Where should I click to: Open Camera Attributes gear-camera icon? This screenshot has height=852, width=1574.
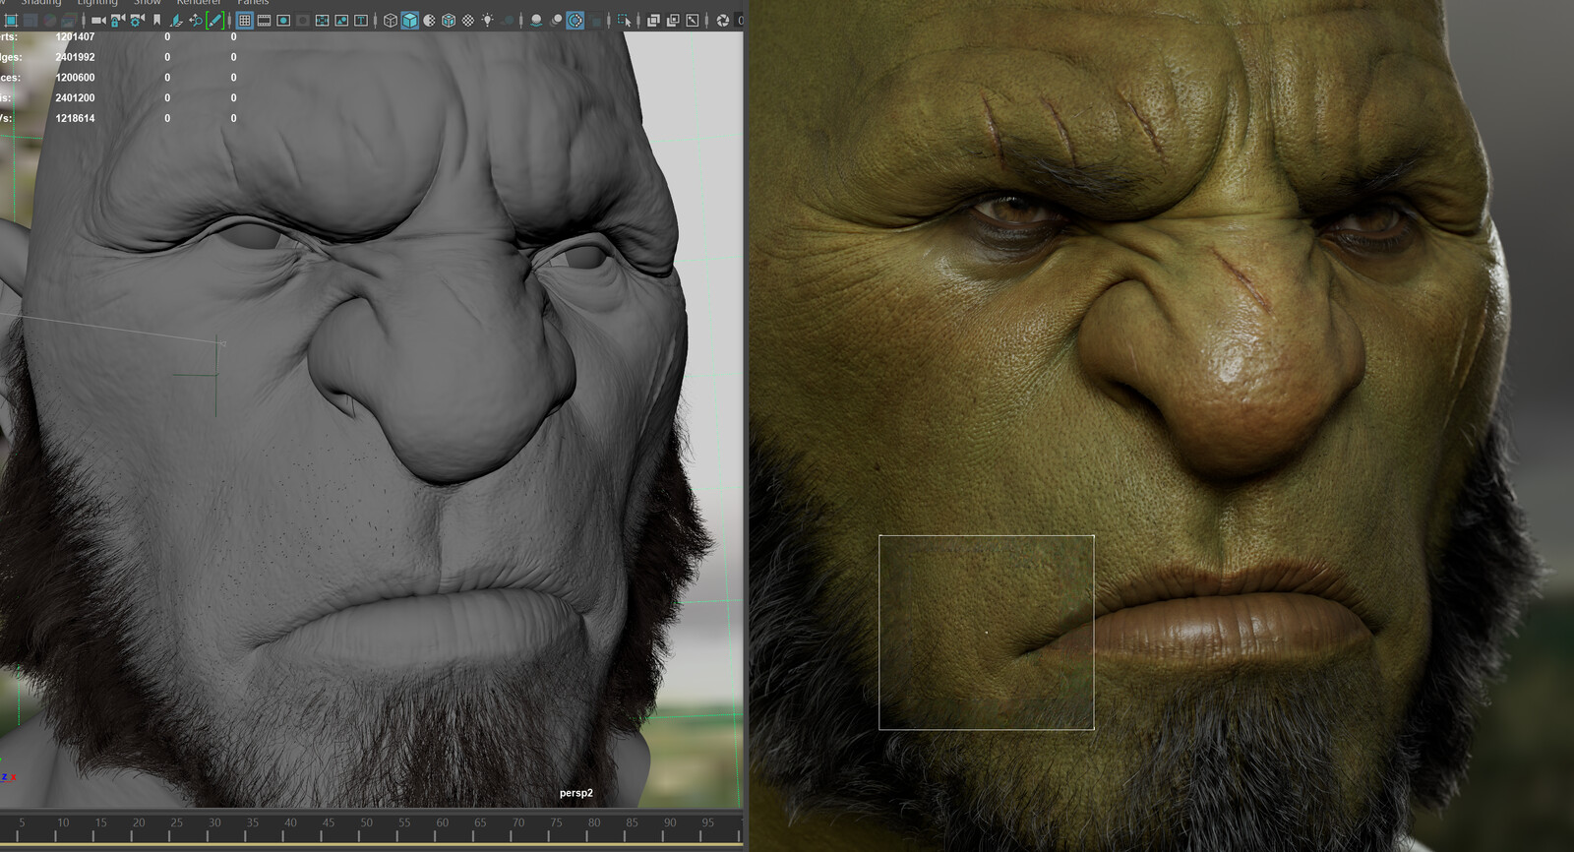(137, 20)
